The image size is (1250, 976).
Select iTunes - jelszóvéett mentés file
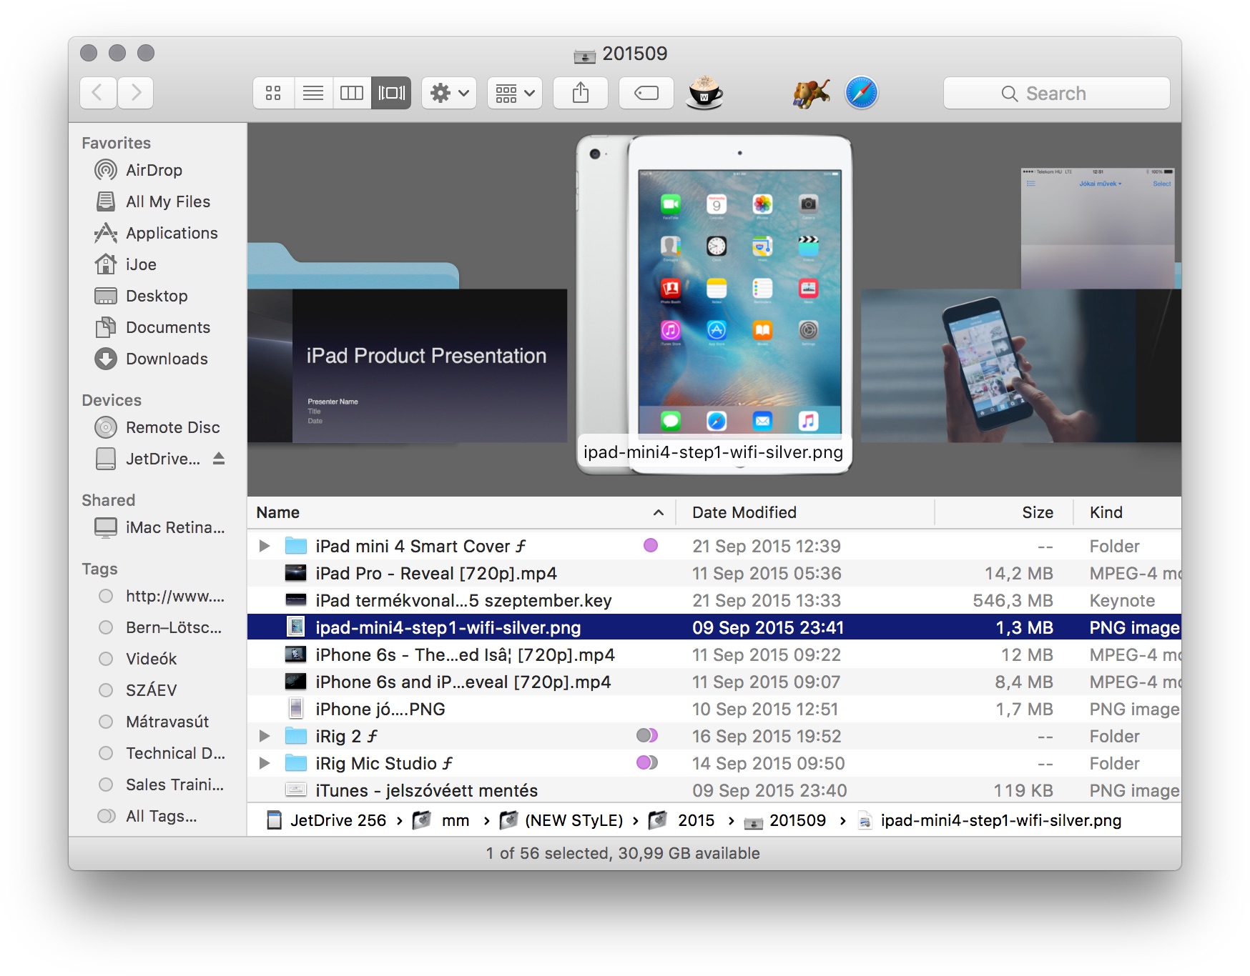click(714, 790)
